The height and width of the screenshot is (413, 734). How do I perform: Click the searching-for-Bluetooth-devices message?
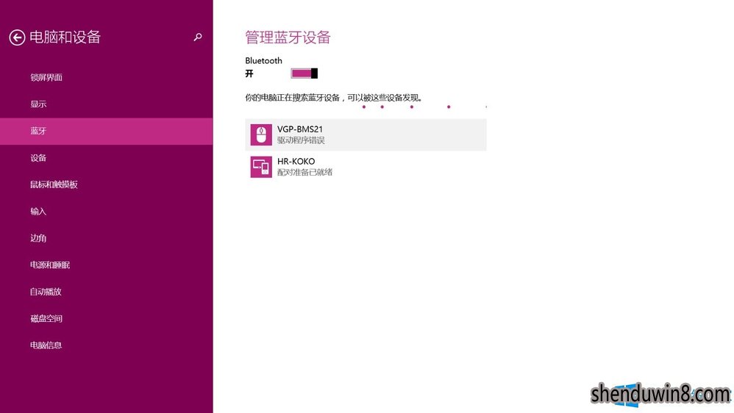pyautogui.click(x=334, y=98)
